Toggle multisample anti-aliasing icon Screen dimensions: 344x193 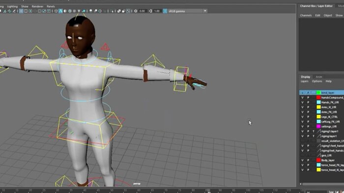[100, 11]
